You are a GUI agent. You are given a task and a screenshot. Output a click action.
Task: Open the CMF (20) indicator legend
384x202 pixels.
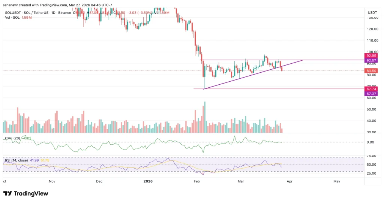tap(13, 138)
